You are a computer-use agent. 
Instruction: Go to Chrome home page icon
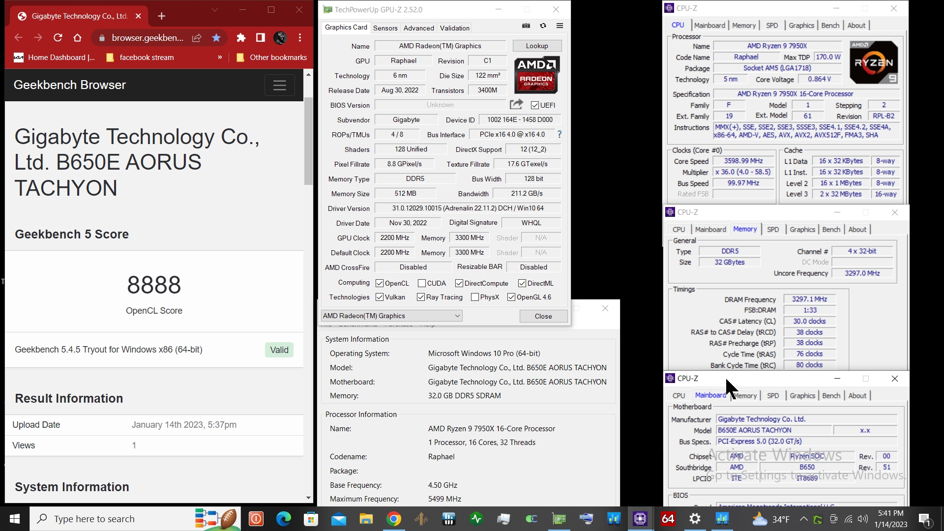(x=77, y=37)
